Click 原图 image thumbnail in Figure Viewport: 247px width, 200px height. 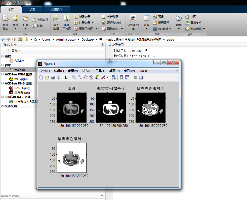pyautogui.click(x=71, y=108)
